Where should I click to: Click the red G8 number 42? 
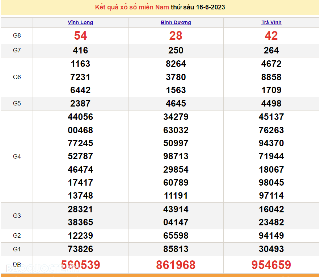pos(271,36)
